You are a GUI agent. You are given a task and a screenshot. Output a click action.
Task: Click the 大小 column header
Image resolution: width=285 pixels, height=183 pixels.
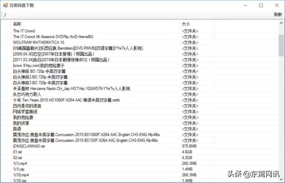tap(186, 24)
